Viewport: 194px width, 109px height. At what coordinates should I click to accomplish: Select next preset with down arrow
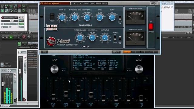(x=80, y=3)
